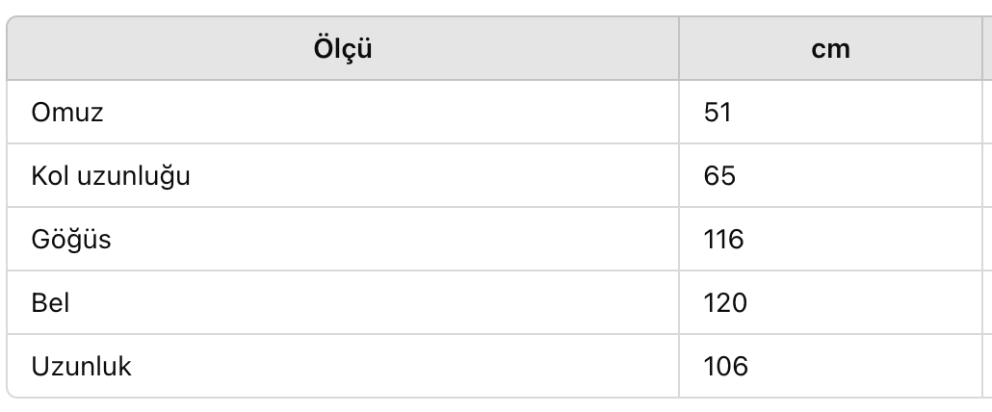This screenshot has height=412, width=992.
Task: Click empty area right of 116
Action: point(864,240)
